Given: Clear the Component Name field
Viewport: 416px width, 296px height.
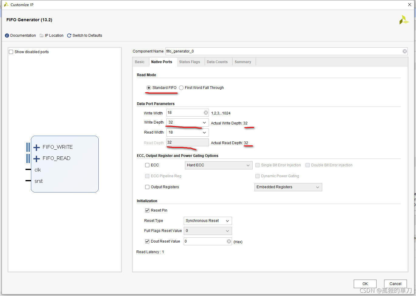Looking at the screenshot, I should pyautogui.click(x=404, y=51).
